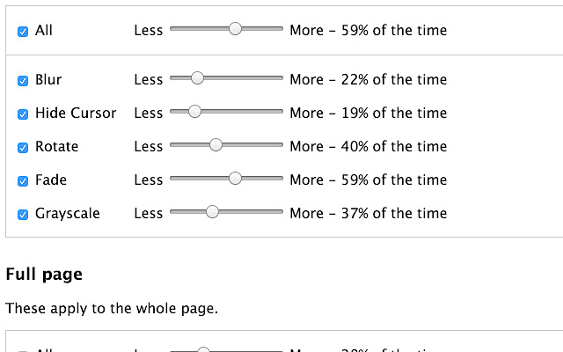Select the Rotate frequency slider handle
Screen dimensions: 563x352
pos(216,145)
